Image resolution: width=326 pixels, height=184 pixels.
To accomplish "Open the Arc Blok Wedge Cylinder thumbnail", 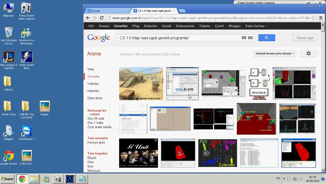I will pyautogui.click(x=218, y=153).
